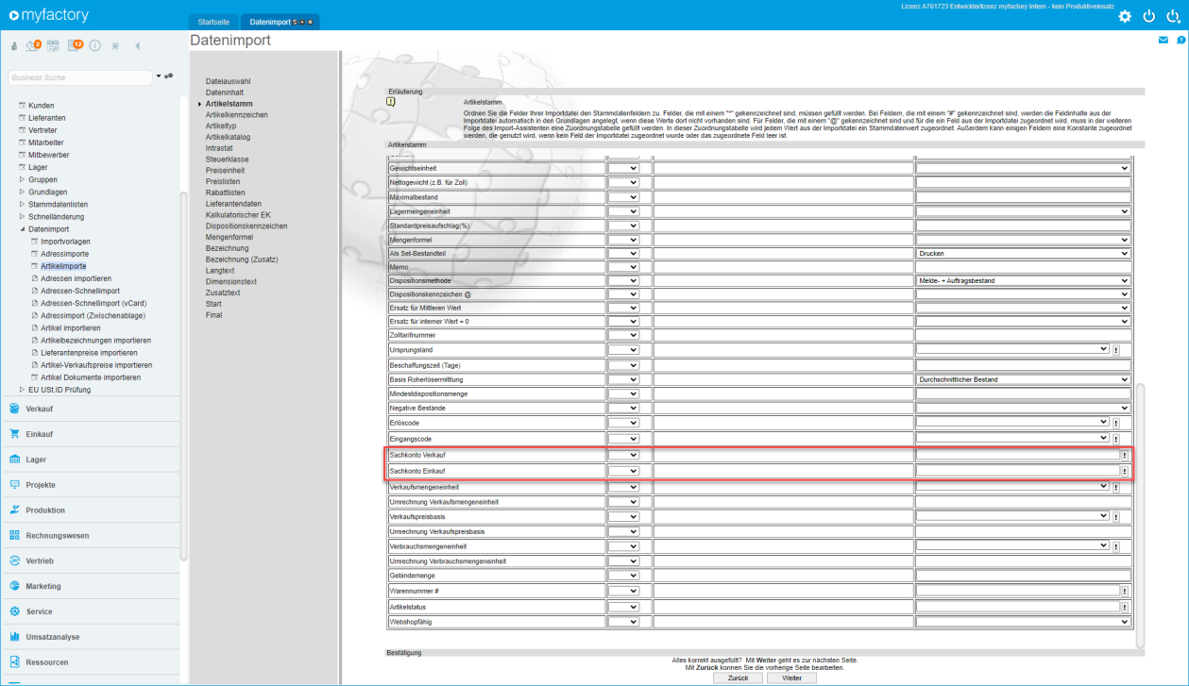Image resolution: width=1189 pixels, height=686 pixels.
Task: Click the Service module icon
Action: 14,611
